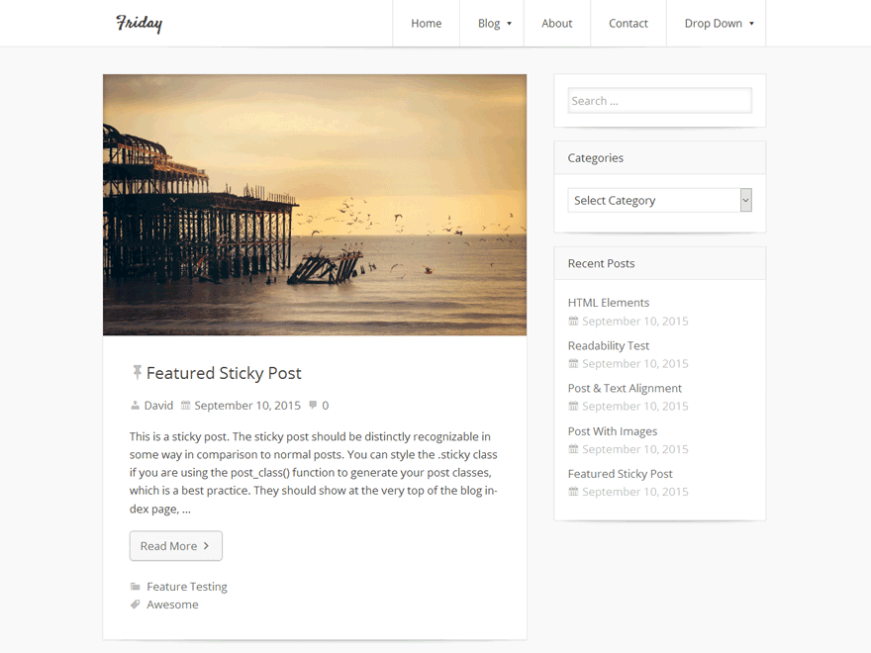Click calendar icon under HTML Elements
Image resolution: width=871 pixels, height=653 pixels.
pos(573,322)
